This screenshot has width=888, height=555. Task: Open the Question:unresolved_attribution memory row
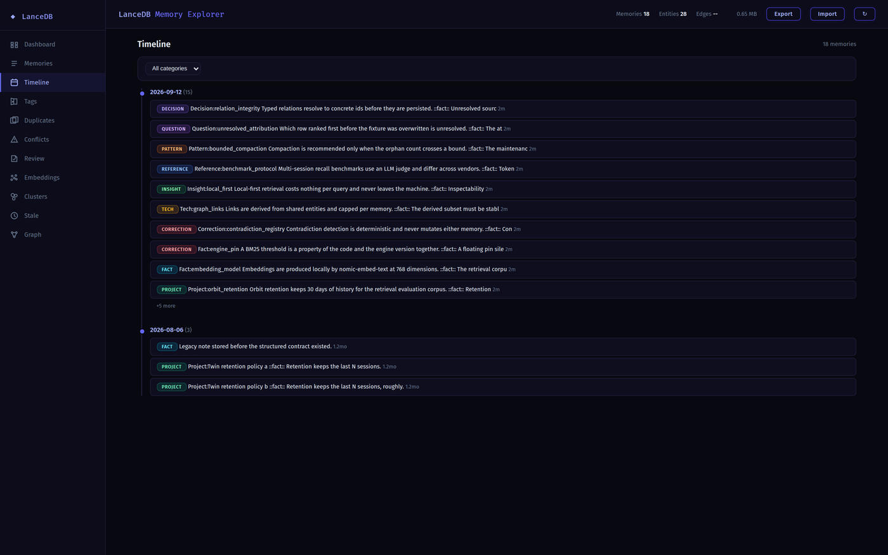tap(503, 129)
